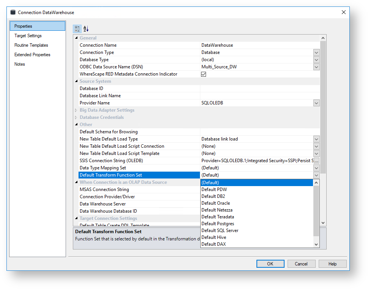Viewport: 368px width, 289px height.
Task: Select the Default Transform Function Set row label
Action: 139,175
